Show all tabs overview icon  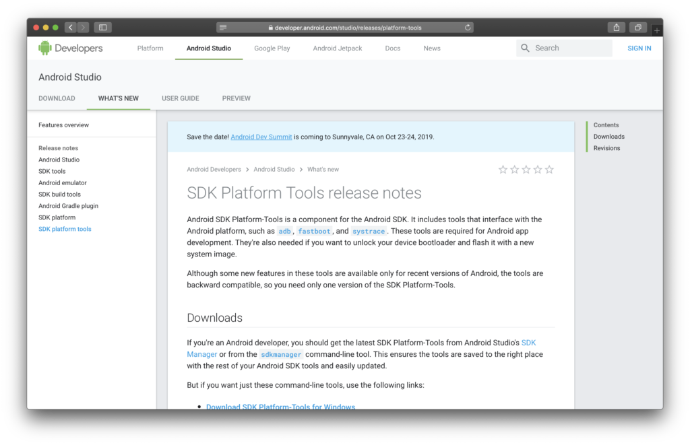coord(637,28)
